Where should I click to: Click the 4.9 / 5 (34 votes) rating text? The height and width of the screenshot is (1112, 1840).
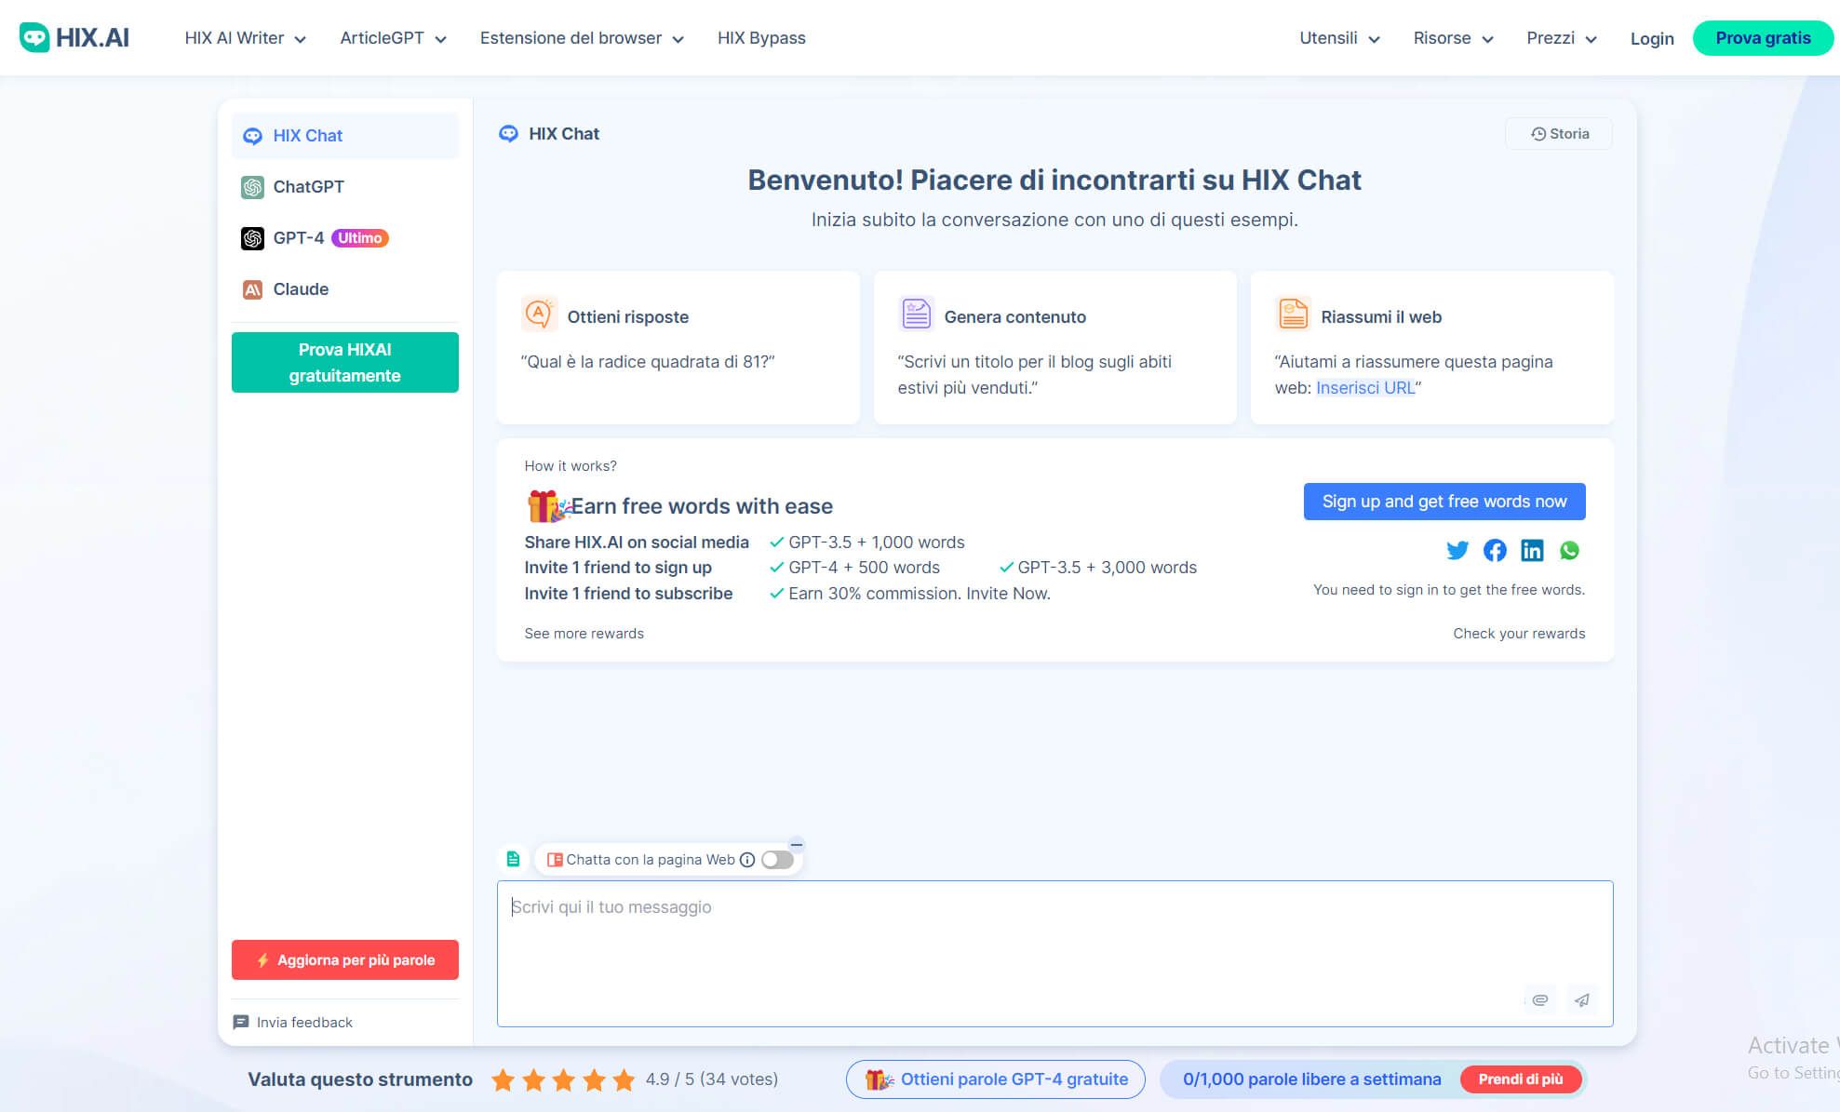coord(712,1079)
